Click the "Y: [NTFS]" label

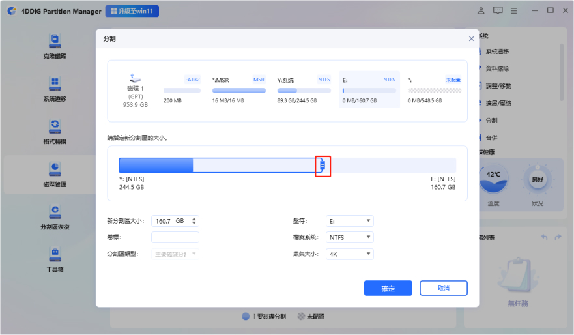[x=132, y=179]
